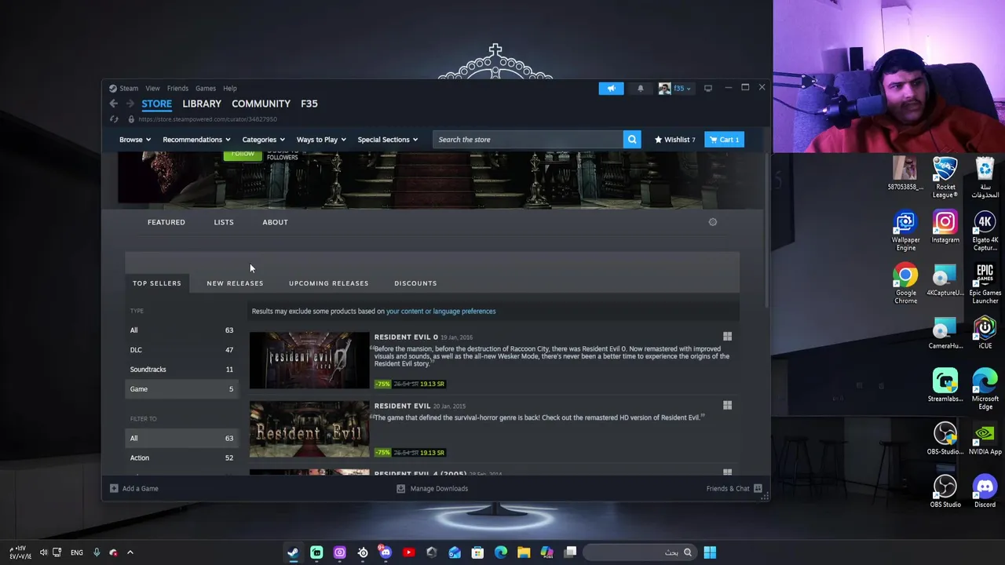Expand the Special Sections dropdown

388,140
